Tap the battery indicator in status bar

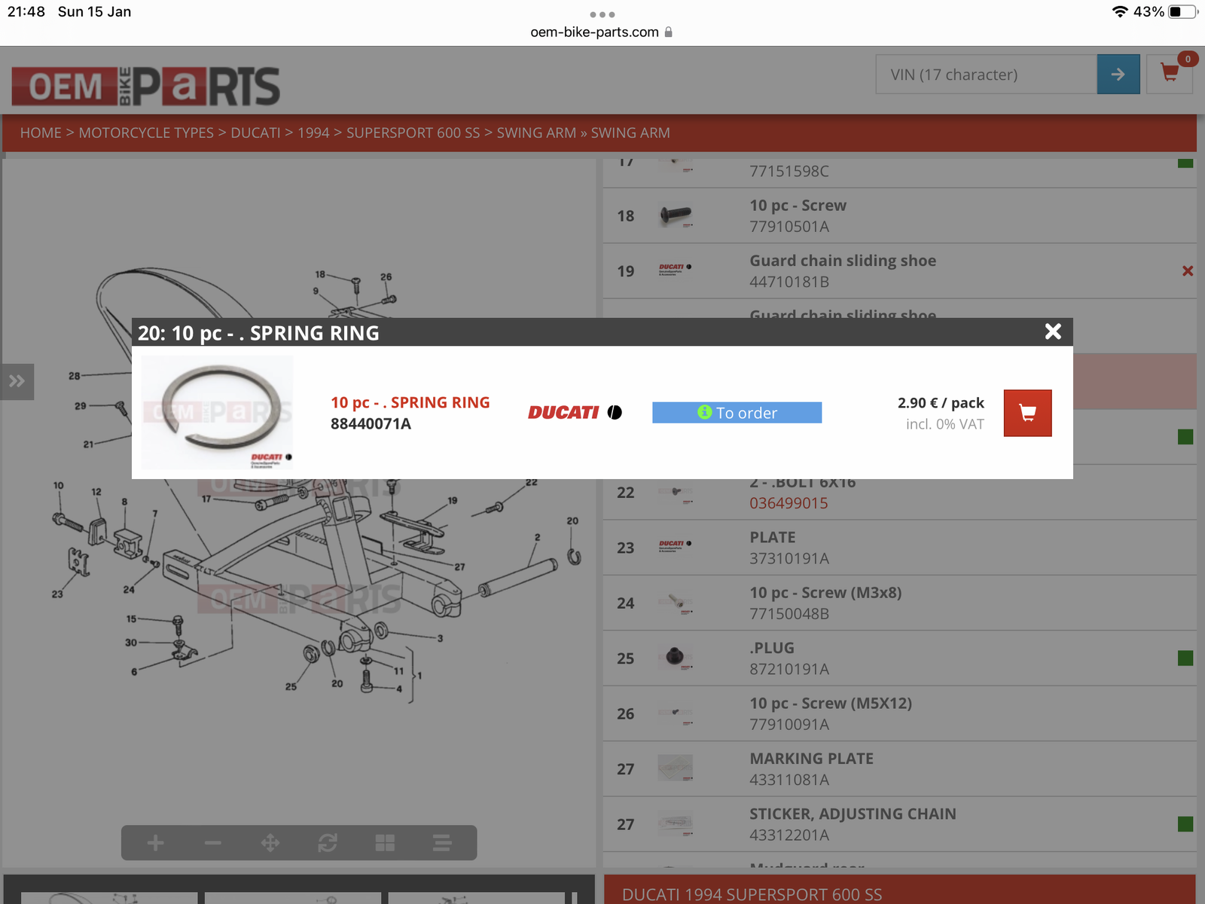coord(1182,11)
